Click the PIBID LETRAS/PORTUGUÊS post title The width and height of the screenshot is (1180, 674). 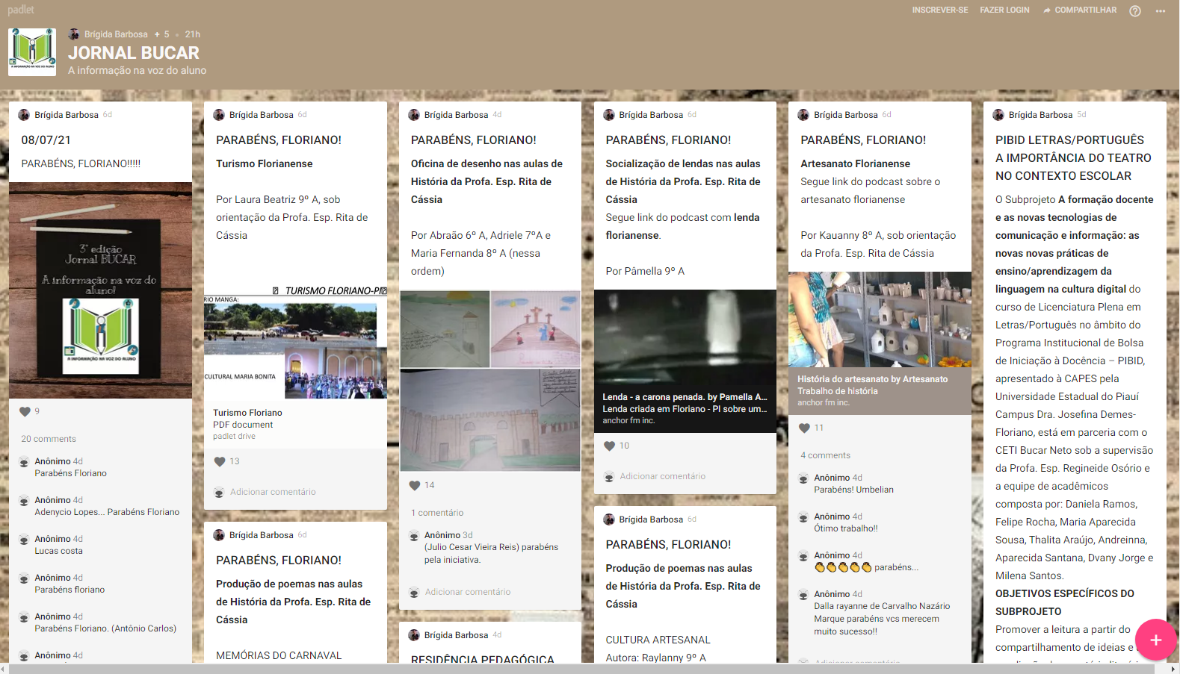[x=1073, y=157]
